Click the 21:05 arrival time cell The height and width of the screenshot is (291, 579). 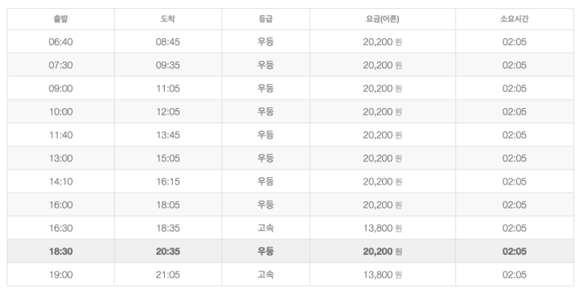pyautogui.click(x=168, y=274)
